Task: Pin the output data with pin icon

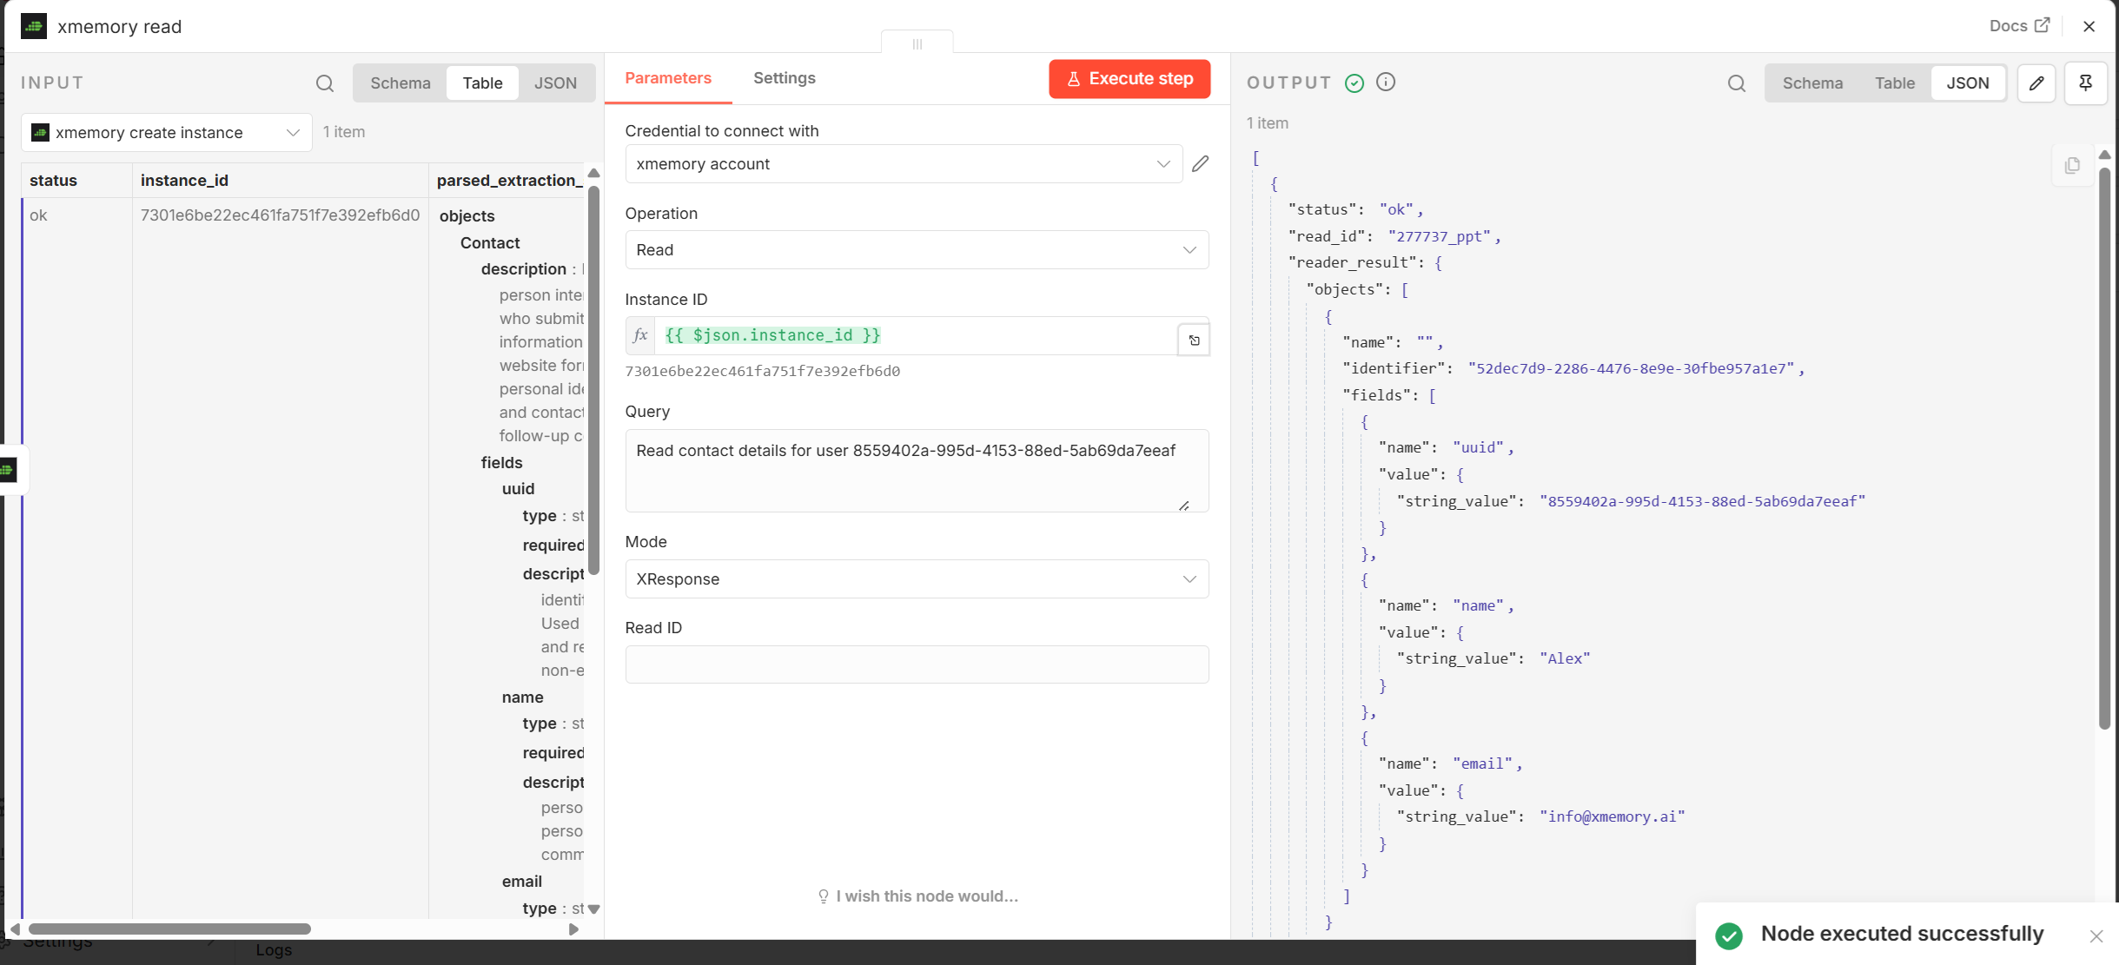Action: [x=2085, y=83]
